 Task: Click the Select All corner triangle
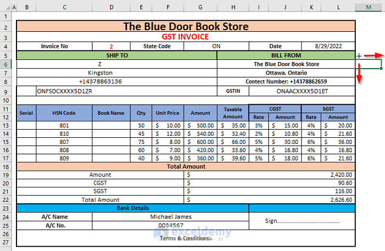tap(8, 8)
